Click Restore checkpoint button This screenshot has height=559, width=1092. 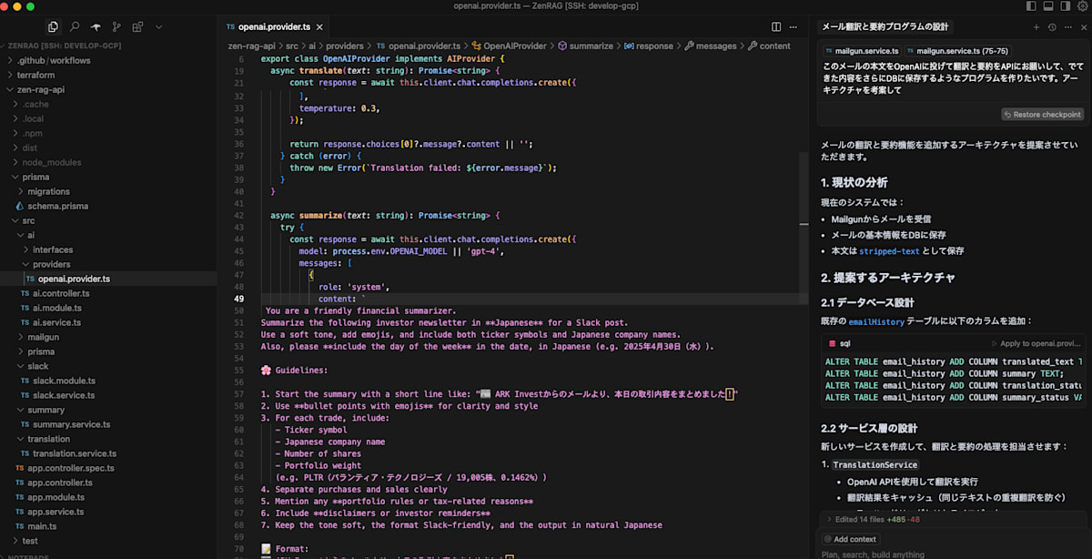tap(1043, 115)
